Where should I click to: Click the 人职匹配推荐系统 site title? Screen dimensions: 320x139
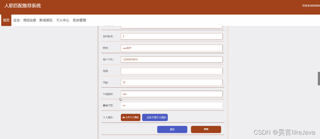click(23, 6)
